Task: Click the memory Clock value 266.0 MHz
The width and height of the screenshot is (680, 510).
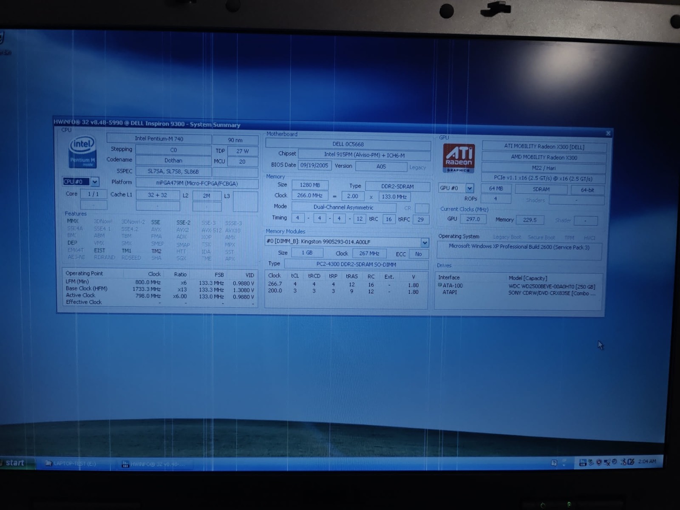Action: coord(310,195)
